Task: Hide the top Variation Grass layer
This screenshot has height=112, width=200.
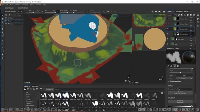Action: 167,19
